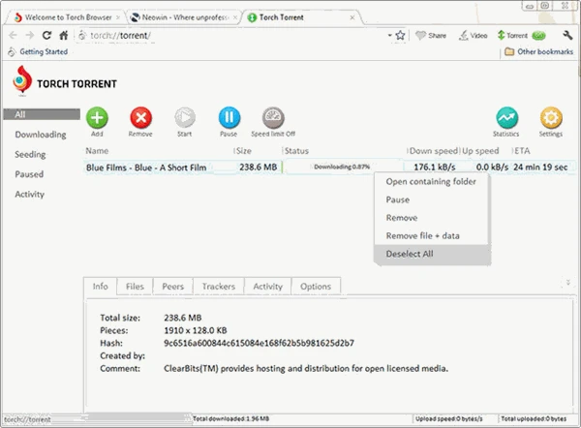Open the Info details tab

pyautogui.click(x=100, y=287)
